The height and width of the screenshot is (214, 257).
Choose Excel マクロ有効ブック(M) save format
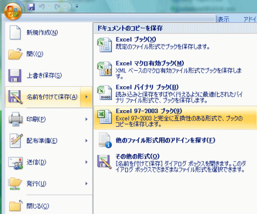[175, 70]
